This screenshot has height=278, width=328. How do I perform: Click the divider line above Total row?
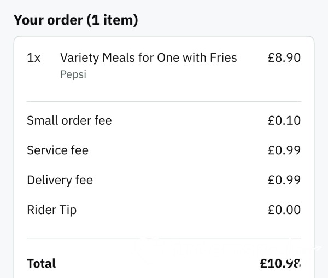pyautogui.click(x=164, y=238)
